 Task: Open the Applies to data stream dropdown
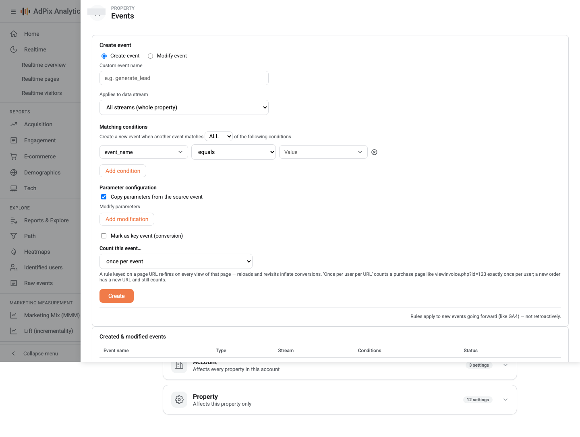[x=184, y=107]
